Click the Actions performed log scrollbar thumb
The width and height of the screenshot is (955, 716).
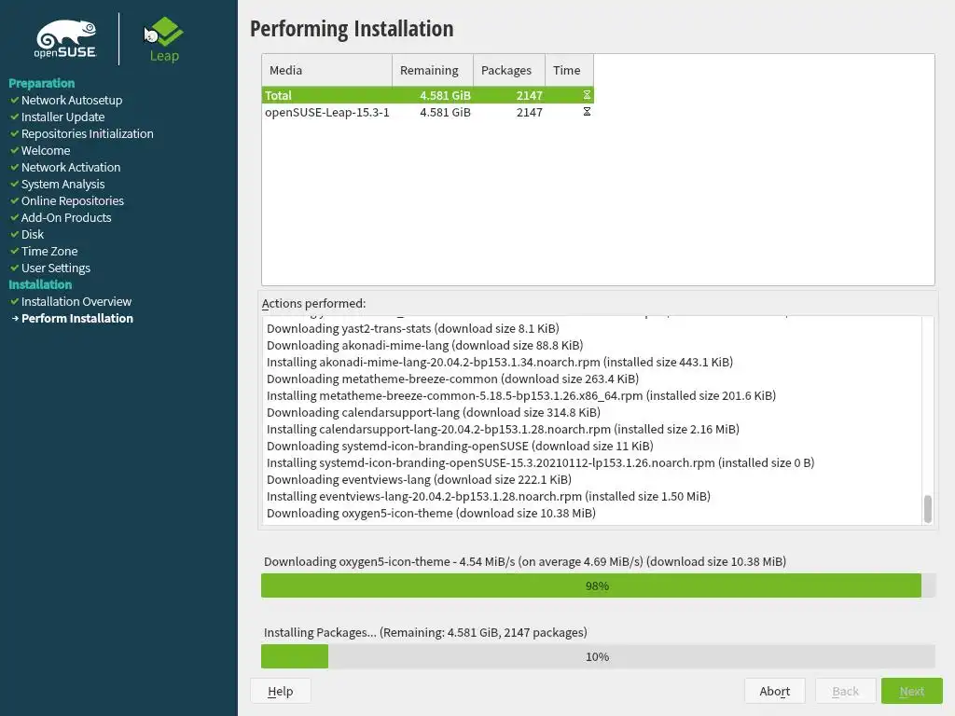pos(928,509)
